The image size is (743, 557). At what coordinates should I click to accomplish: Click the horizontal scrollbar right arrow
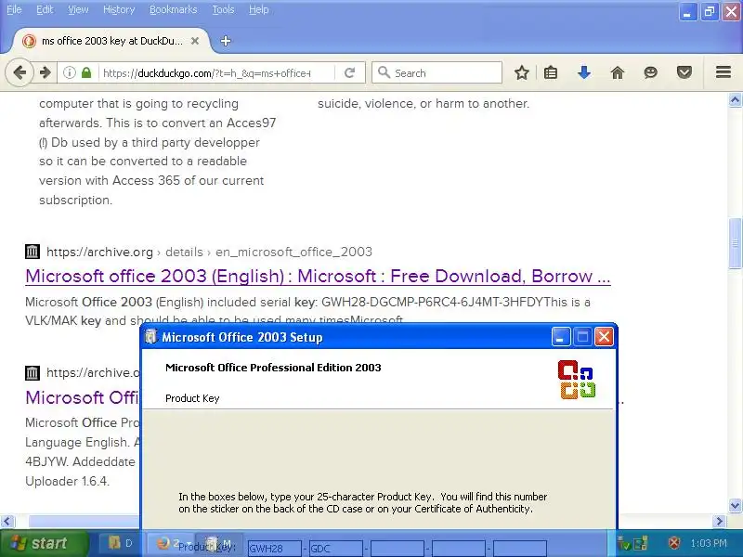tap(720, 522)
